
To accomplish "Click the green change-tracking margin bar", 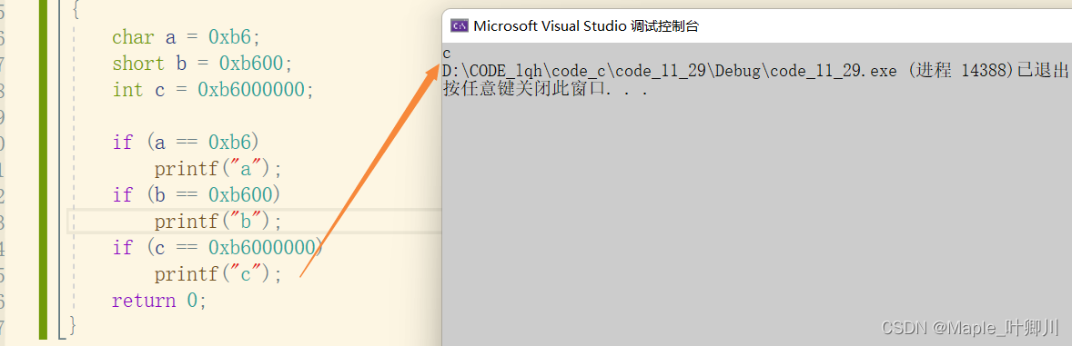I will click(x=43, y=170).
